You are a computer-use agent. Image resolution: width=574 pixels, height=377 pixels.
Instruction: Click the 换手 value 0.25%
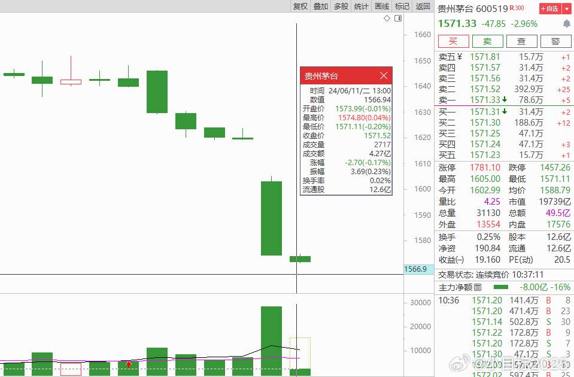[x=488, y=237]
